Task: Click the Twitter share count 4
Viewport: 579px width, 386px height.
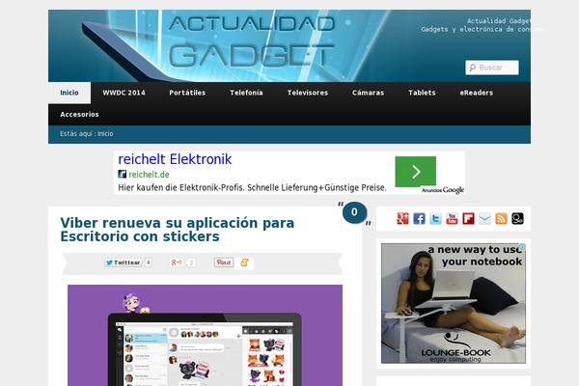Action: tap(148, 262)
